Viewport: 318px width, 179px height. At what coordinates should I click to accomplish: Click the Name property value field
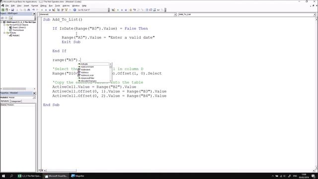tap(21, 105)
